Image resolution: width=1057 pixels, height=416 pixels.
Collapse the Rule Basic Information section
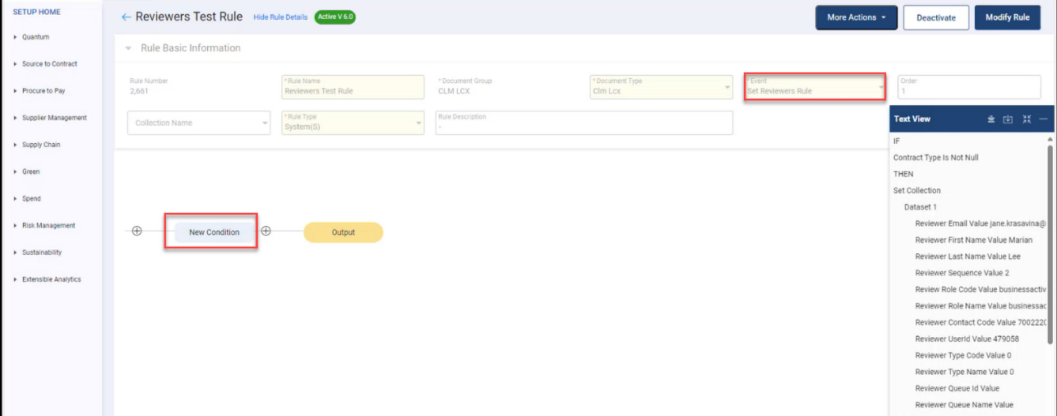tap(128, 49)
